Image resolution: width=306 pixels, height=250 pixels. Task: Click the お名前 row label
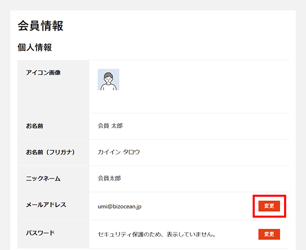coord(34,126)
